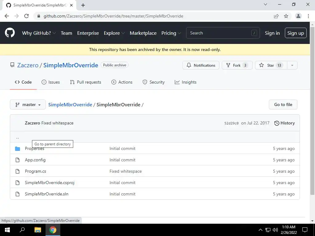This screenshot has width=315, height=236.
Task: Click the file icon beside SimpleMbrOverride.sln
Action: coord(18,194)
